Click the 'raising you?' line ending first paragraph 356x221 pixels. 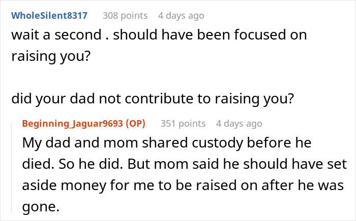click(50, 56)
